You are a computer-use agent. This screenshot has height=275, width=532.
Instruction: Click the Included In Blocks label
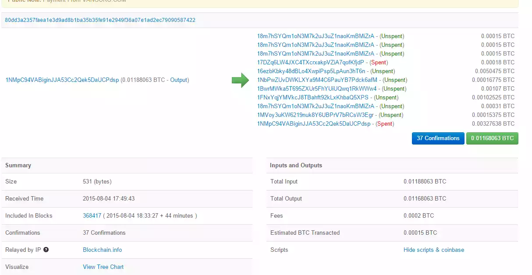tap(28, 215)
